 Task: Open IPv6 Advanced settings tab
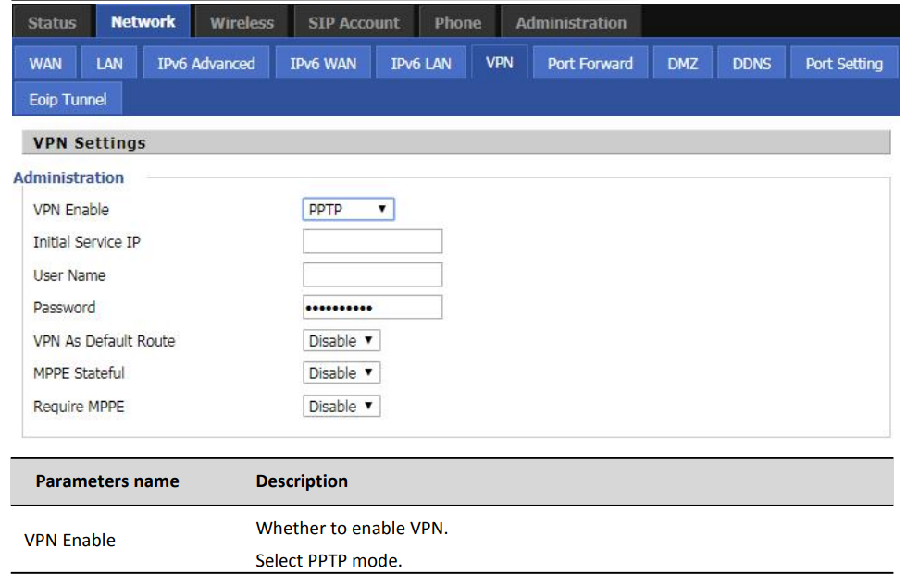point(206,64)
